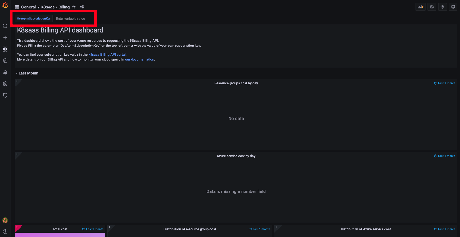This screenshot has height=237, width=460.
Task: Click the K8saas / Billing dashboard title
Action: (55, 7)
